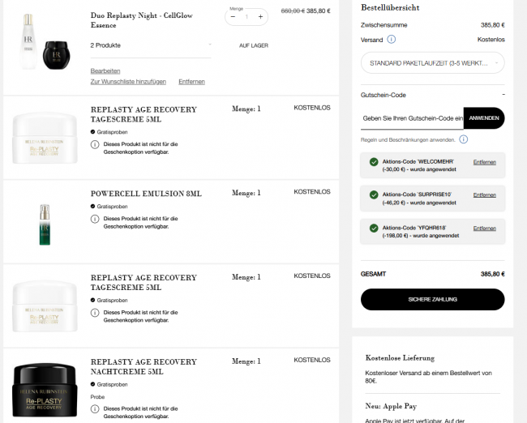Open Powercell Emulsion 8ML thumbnail
Screen dimensions: 527x423
tap(45, 224)
